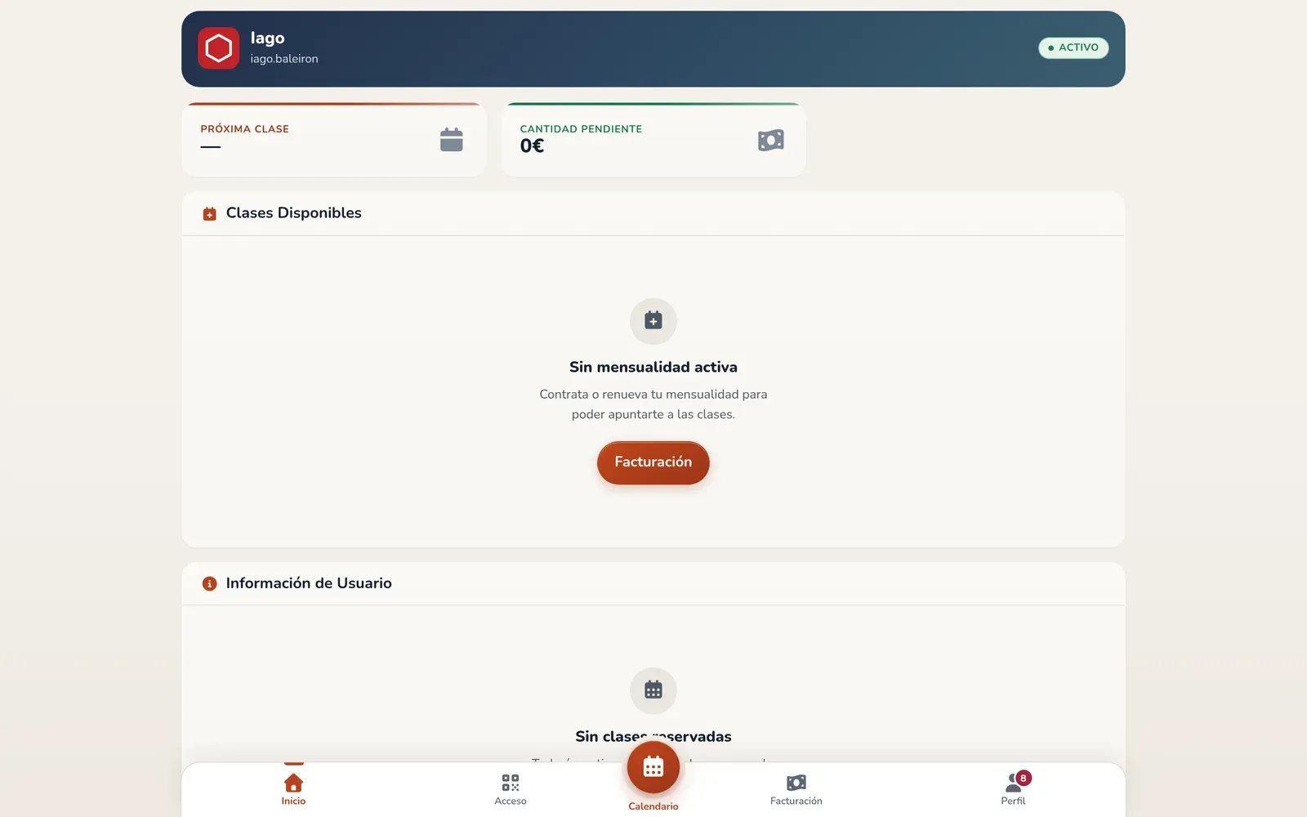This screenshot has width=1307, height=817.
Task: Switch to Facturación tab in bottom bar
Action: [x=796, y=789]
